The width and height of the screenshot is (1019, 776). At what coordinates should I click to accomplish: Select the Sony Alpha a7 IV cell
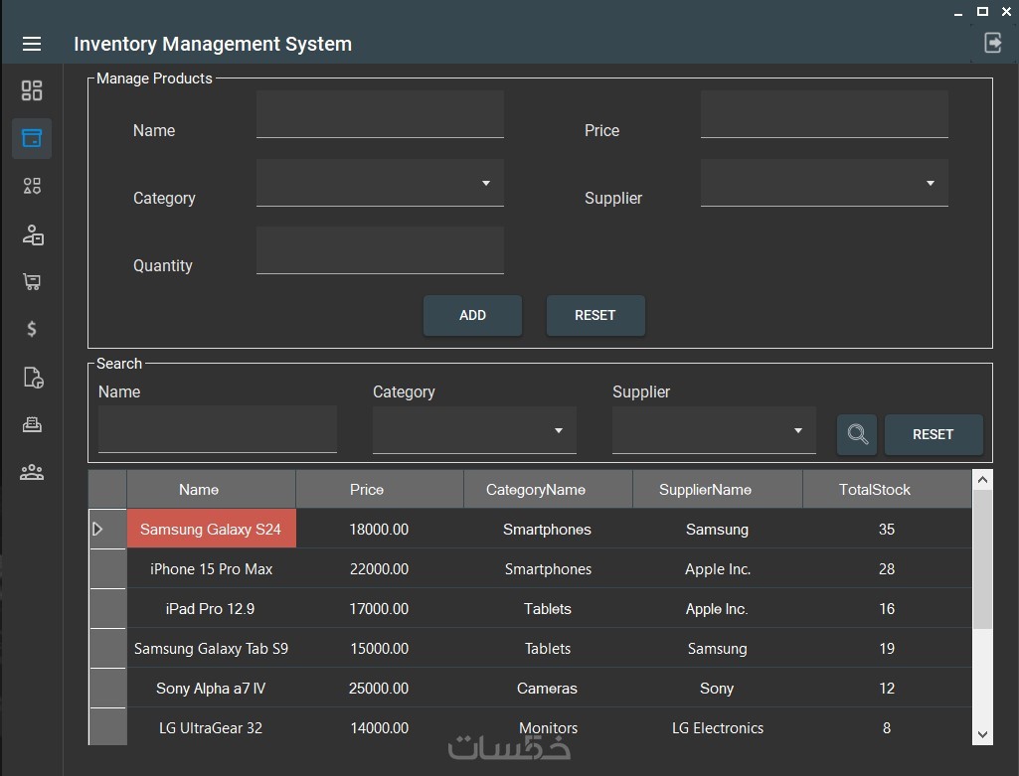click(x=211, y=688)
